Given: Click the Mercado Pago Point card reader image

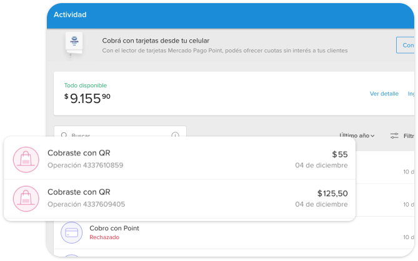Looking at the screenshot, I should click(x=74, y=44).
